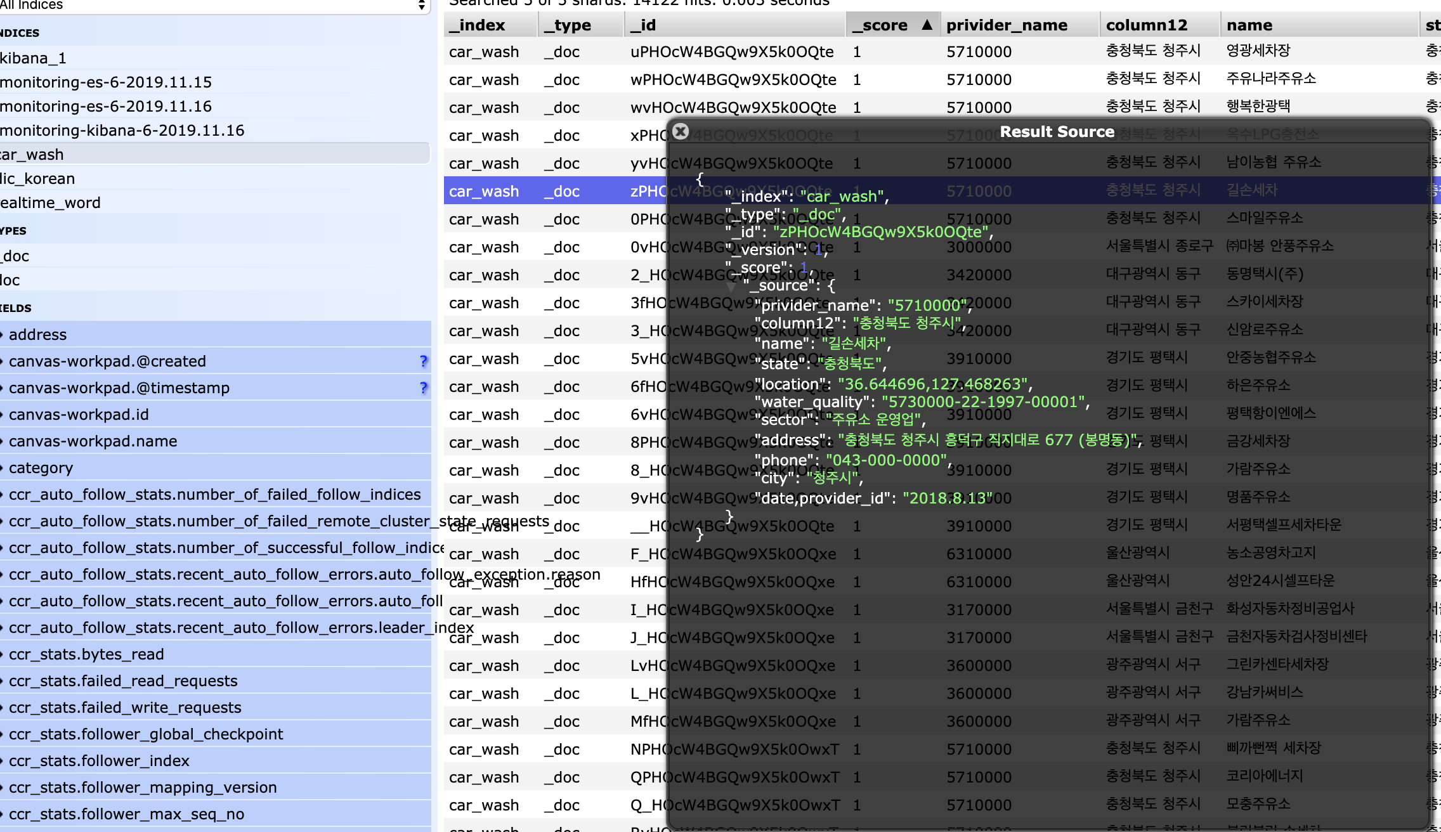The width and height of the screenshot is (1441, 832).
Task: Click sort arrow on _score column
Action: [927, 25]
